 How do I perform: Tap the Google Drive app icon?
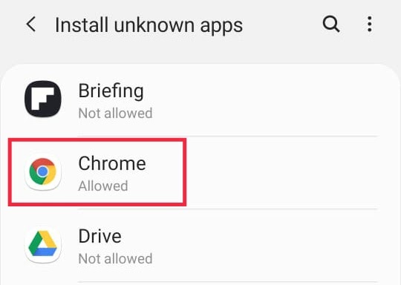tap(43, 245)
